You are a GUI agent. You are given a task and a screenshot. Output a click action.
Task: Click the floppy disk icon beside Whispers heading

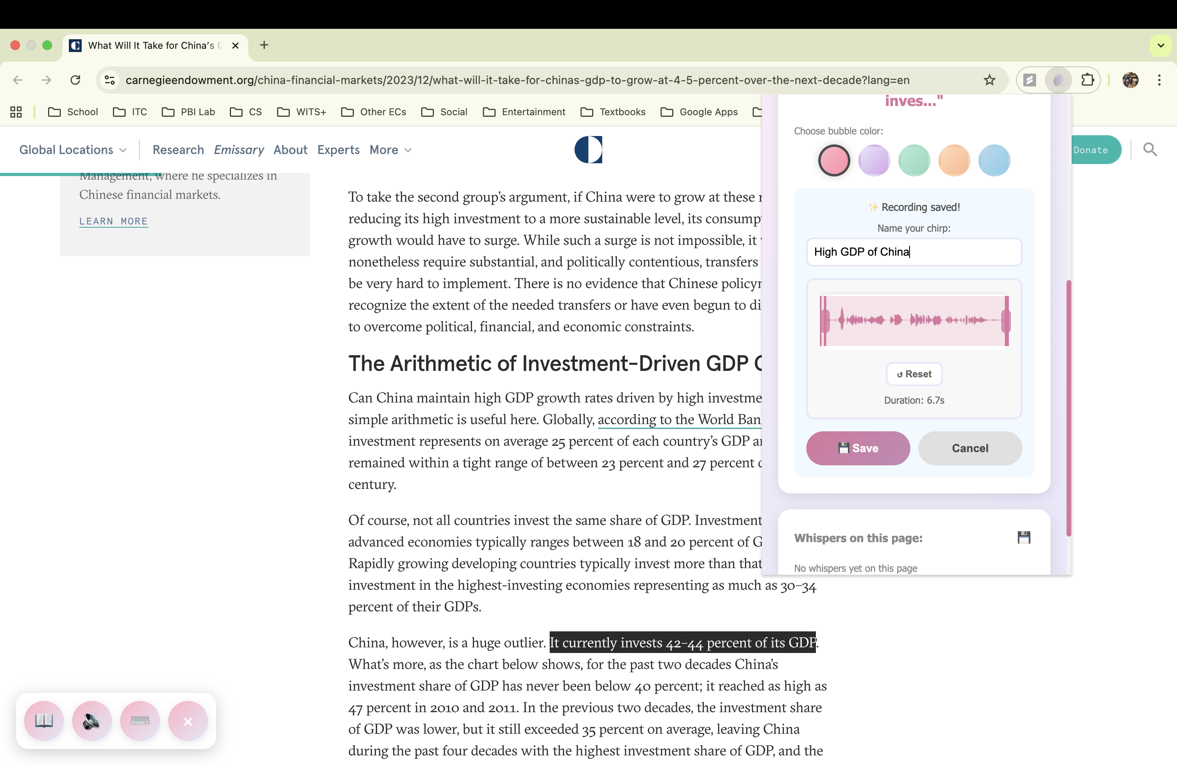click(x=1024, y=537)
